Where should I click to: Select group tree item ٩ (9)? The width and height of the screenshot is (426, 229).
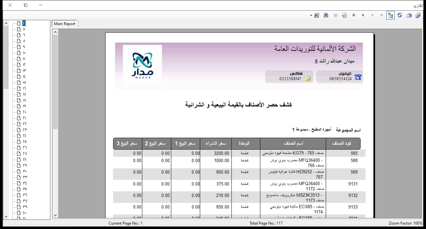pyautogui.click(x=24, y=47)
